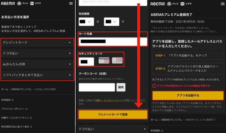This screenshot has width=226, height=133.
Task: Open 月額サービスガイドライン link in form
Action: point(109,100)
